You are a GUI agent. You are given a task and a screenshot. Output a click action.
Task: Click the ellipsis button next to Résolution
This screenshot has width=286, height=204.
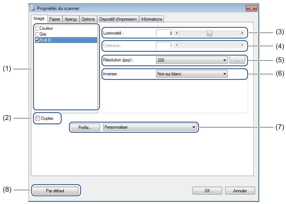237,60
